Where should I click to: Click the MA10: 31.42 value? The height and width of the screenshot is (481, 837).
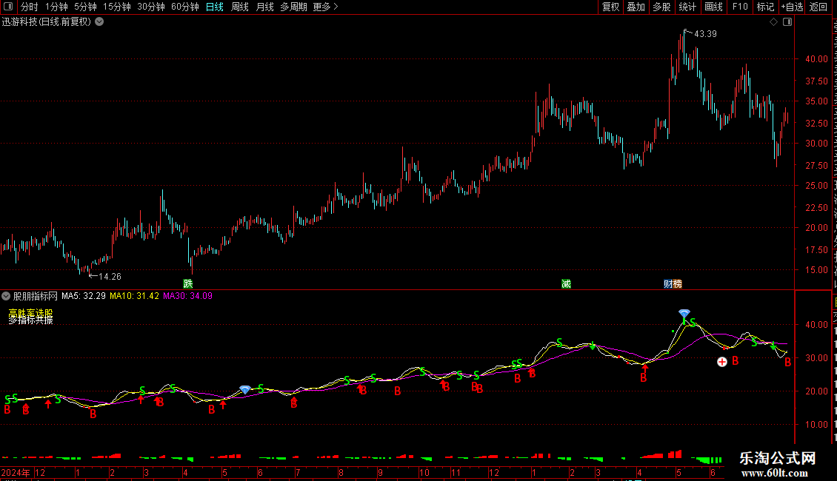coord(135,296)
